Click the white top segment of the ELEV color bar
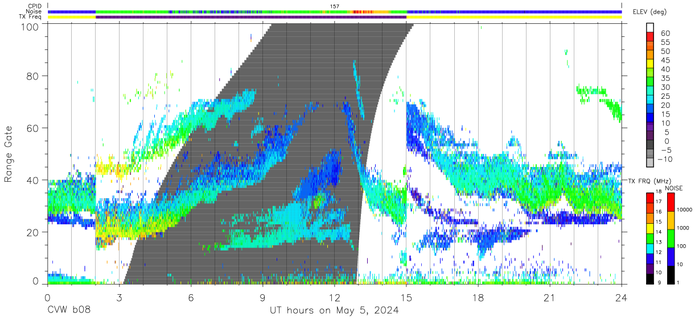The width and height of the screenshot is (699, 322). coord(651,28)
